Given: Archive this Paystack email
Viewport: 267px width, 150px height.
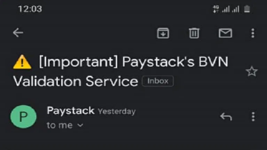Looking at the screenshot, I should (x=163, y=33).
